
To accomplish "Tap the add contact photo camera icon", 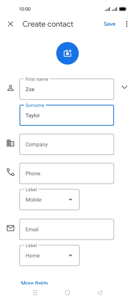I will [x=67, y=53].
